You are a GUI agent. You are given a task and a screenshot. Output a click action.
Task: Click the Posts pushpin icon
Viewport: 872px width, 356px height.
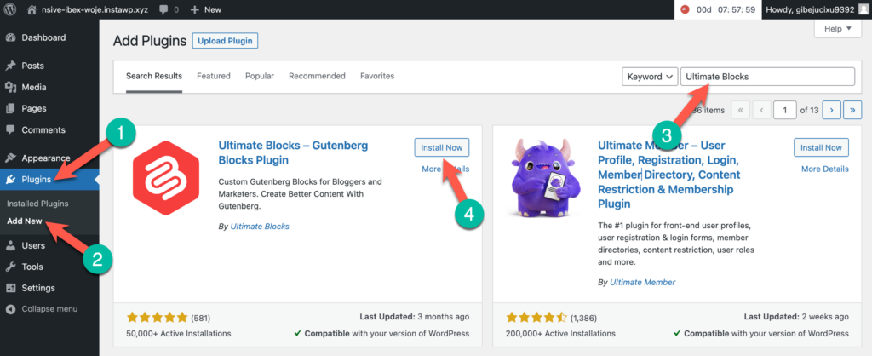point(10,66)
